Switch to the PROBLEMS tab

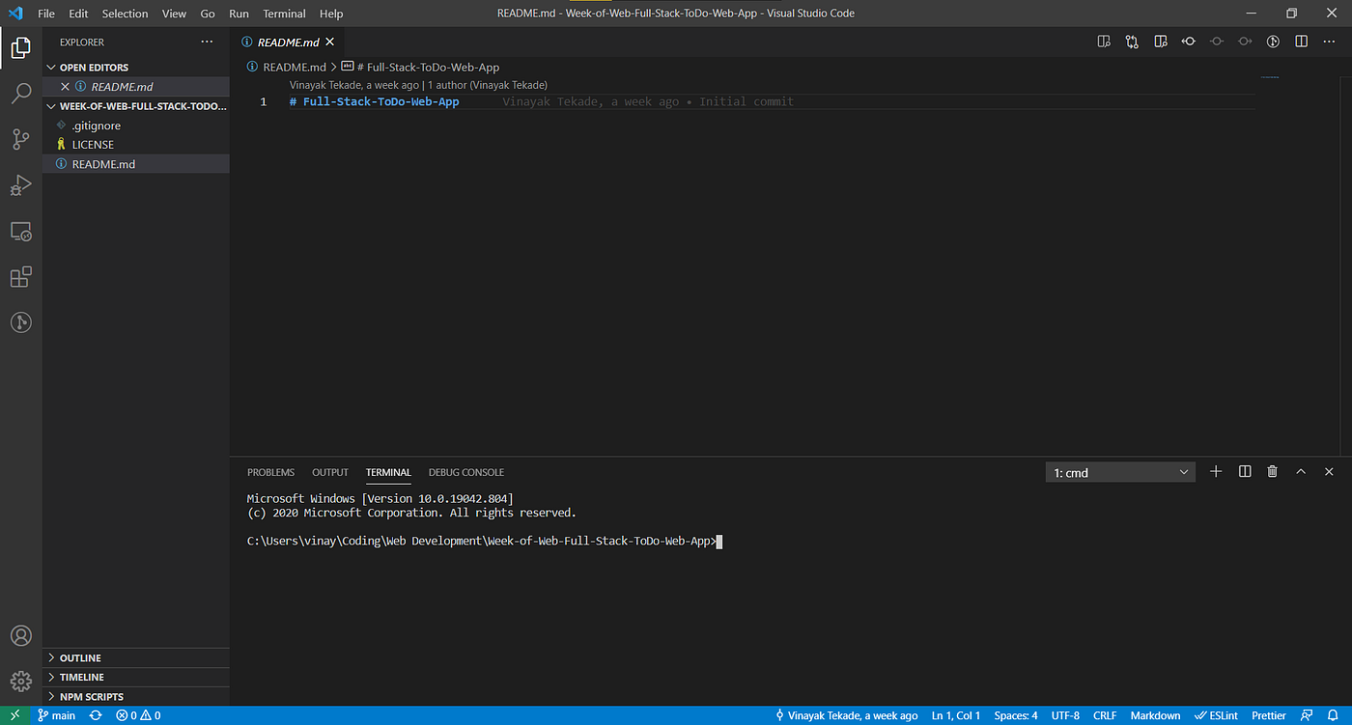(x=270, y=472)
